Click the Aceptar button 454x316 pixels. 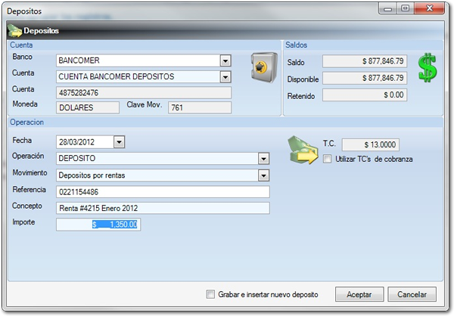click(359, 294)
